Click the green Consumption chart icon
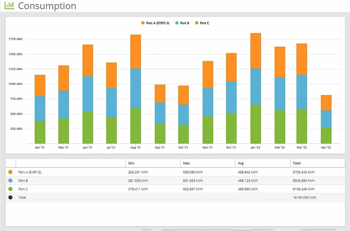Image resolution: width=350 pixels, height=231 pixels. (x=9, y=5)
